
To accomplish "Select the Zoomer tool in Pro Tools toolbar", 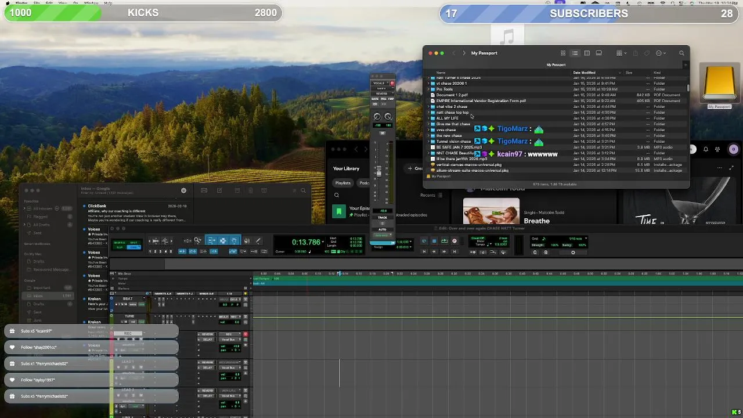I will (197, 240).
